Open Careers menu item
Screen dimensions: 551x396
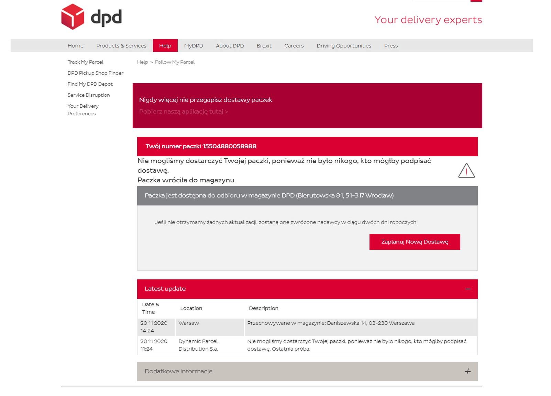pyautogui.click(x=294, y=46)
